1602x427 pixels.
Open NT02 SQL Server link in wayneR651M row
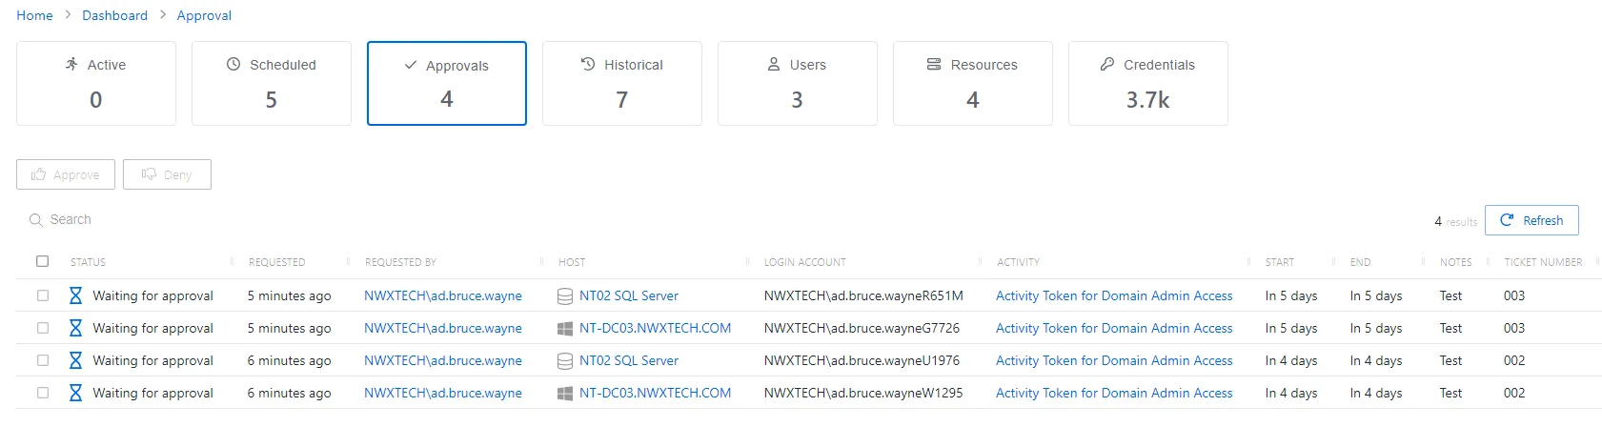[629, 295]
